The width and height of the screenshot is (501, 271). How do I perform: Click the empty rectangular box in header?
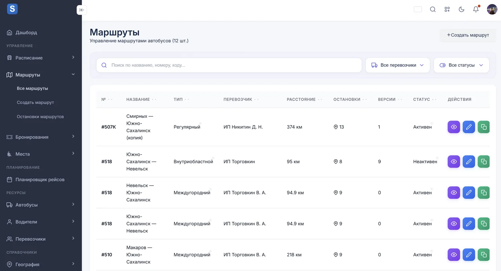pos(418,9)
